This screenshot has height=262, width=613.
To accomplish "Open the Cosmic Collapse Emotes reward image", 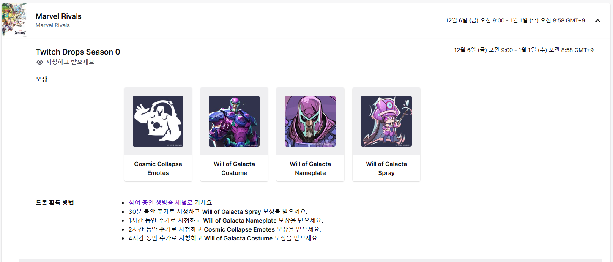I will click(x=158, y=121).
